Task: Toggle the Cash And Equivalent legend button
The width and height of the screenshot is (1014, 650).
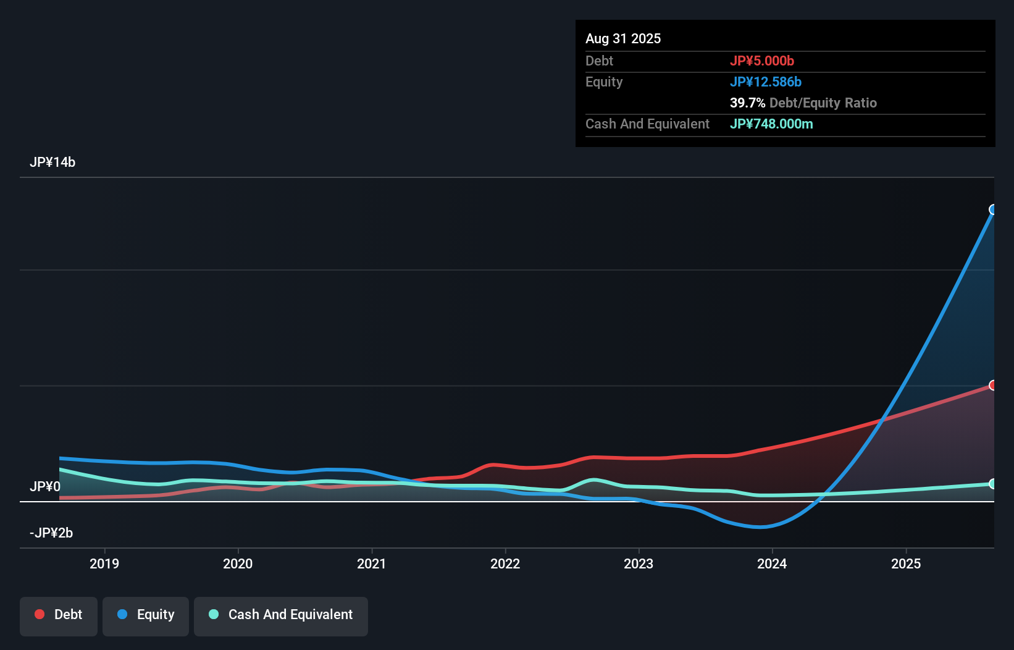Action: pyautogui.click(x=281, y=615)
